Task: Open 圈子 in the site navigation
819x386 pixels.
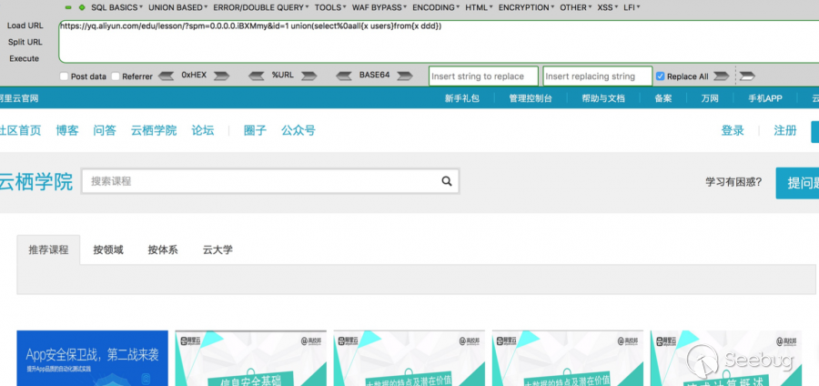Action: (x=255, y=130)
